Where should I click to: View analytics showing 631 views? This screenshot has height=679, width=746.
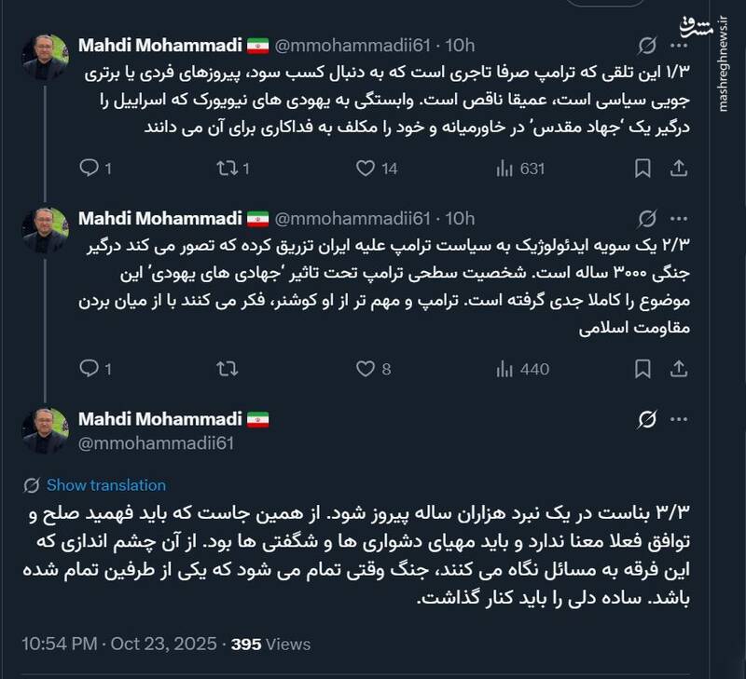pos(520,169)
